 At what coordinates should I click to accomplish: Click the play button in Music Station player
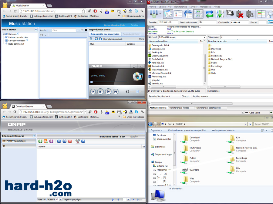tap(108, 92)
